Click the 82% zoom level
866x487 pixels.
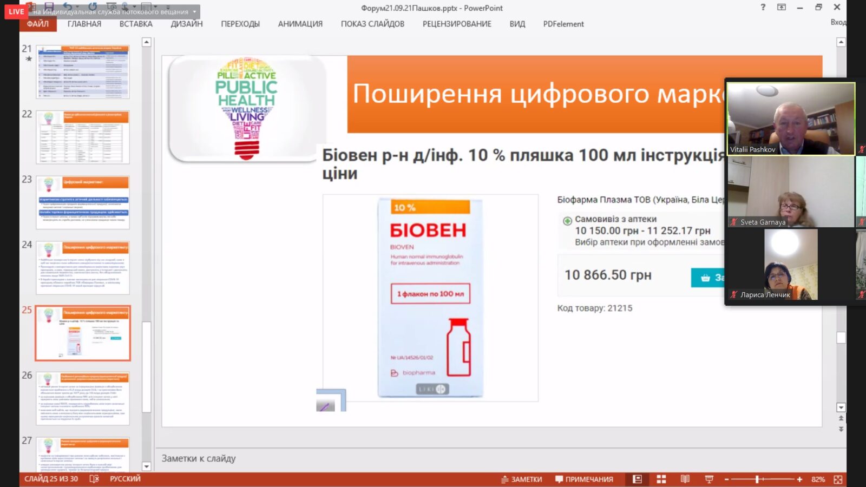[x=818, y=479]
